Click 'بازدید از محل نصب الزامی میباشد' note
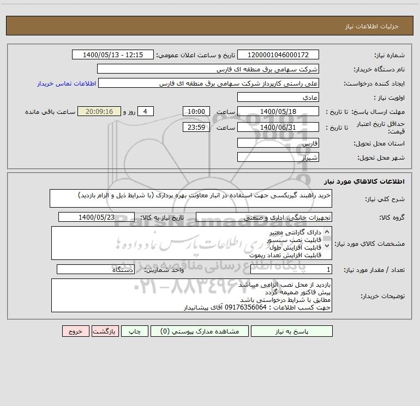Screen dimensions: 420x406 pyautogui.click(x=285, y=284)
